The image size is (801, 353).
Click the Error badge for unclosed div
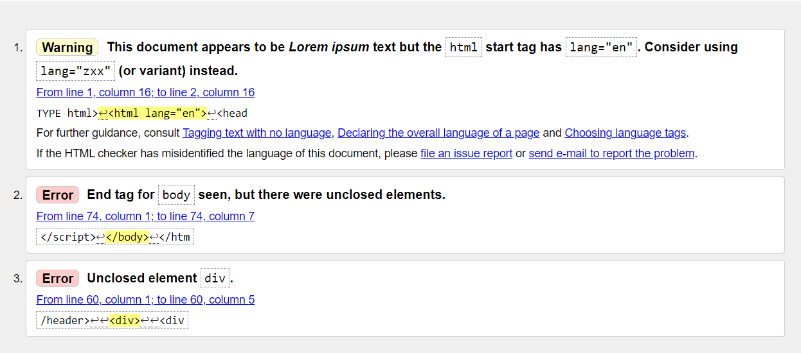[58, 279]
